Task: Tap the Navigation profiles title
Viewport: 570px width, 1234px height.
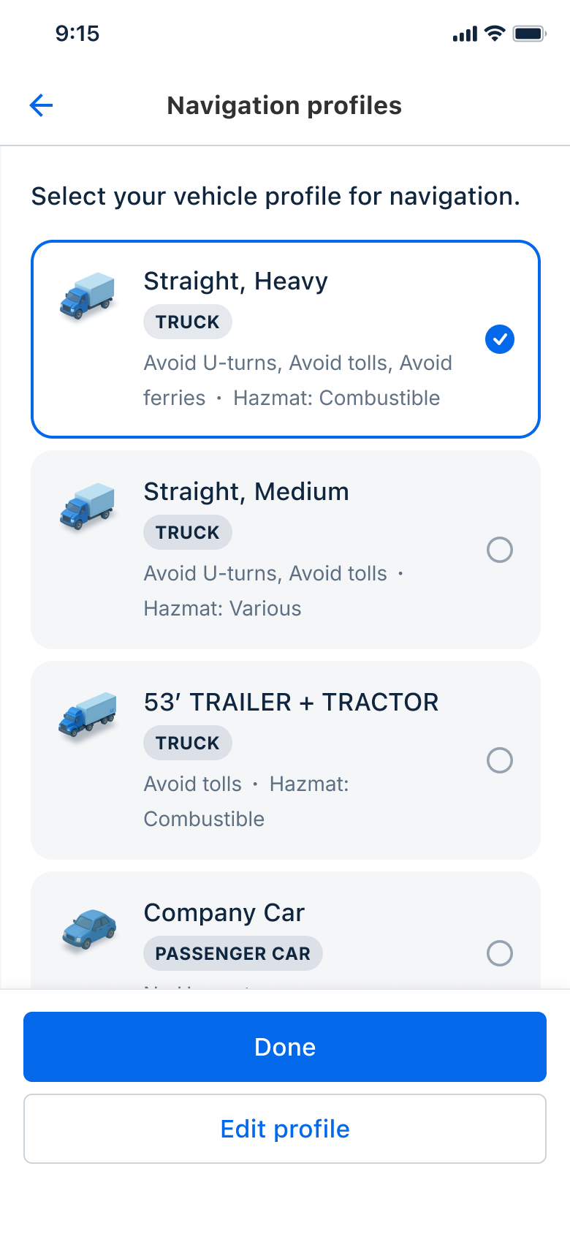Action: pyautogui.click(x=284, y=105)
